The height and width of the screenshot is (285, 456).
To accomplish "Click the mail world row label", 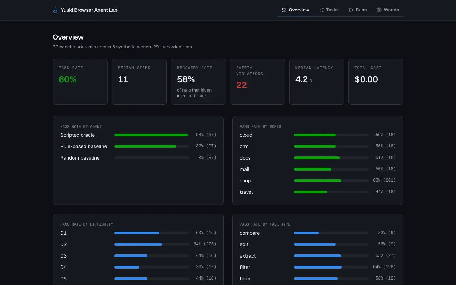I will pyautogui.click(x=244, y=169).
